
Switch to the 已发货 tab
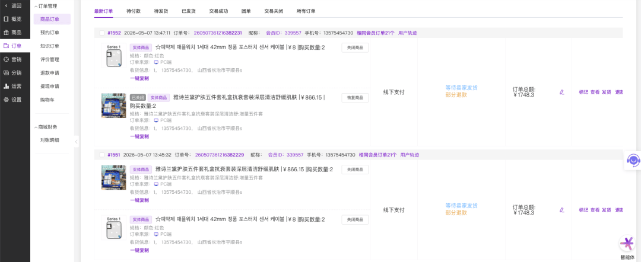pyautogui.click(x=189, y=11)
